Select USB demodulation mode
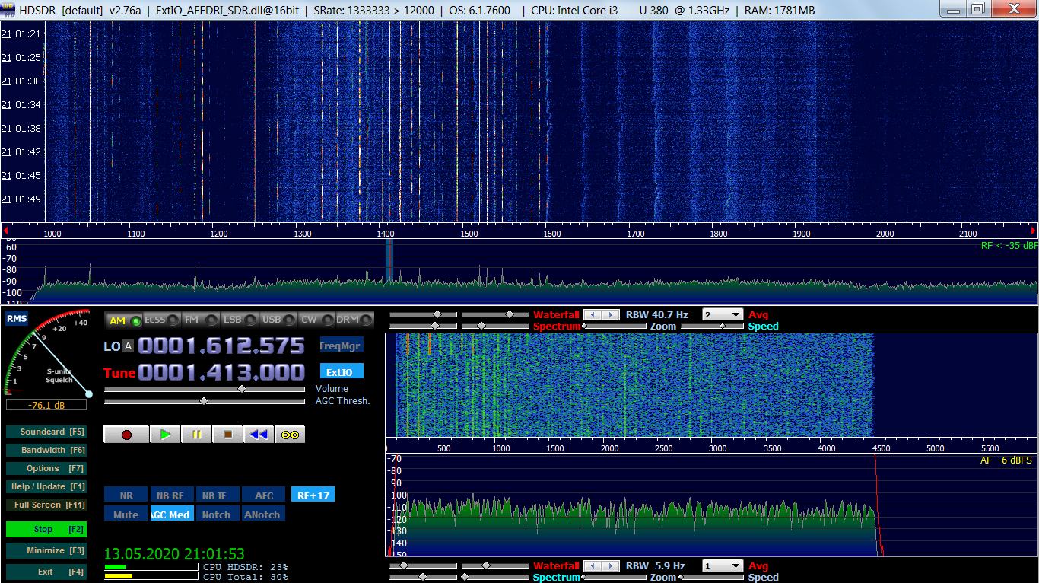The image size is (1039, 583). (x=278, y=320)
